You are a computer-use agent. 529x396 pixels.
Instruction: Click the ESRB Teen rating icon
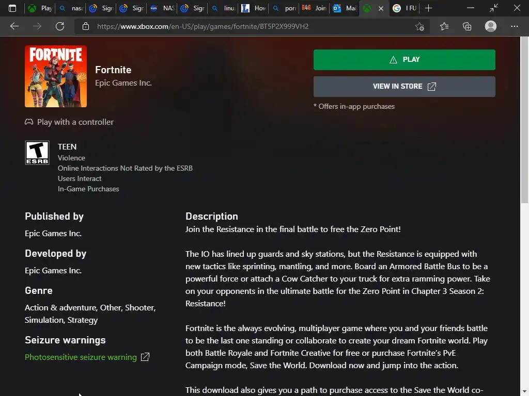[37, 153]
